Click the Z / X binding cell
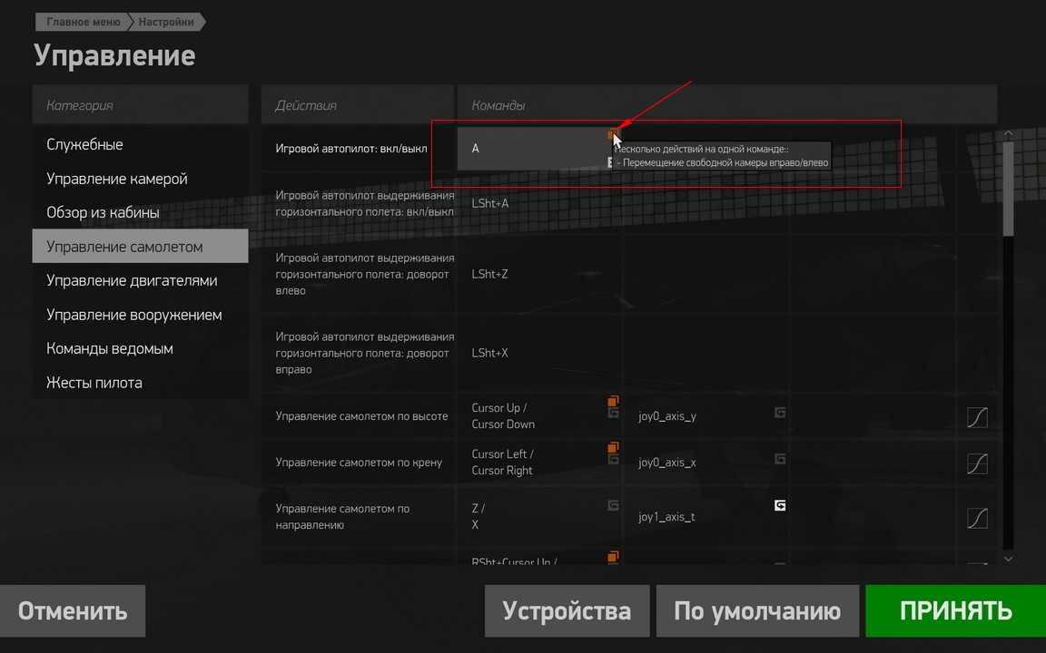Image resolution: width=1046 pixels, height=653 pixels. point(539,516)
